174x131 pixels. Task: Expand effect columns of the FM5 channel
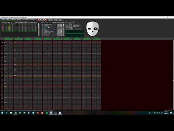click(52, 39)
